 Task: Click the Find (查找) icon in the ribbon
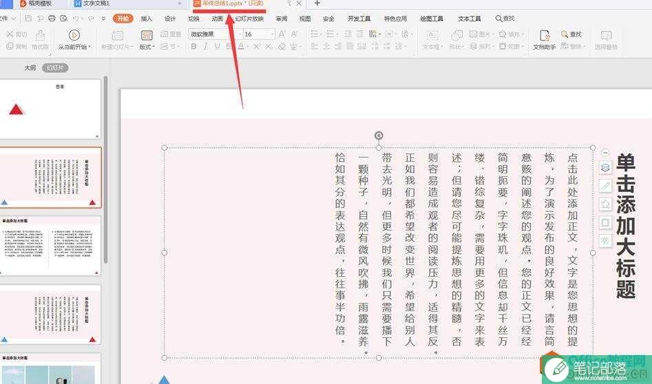click(x=565, y=34)
